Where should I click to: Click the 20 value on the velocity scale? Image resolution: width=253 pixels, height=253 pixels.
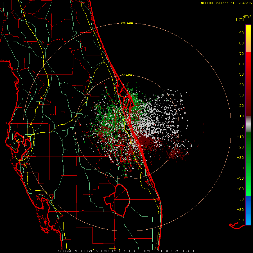[241, 106]
